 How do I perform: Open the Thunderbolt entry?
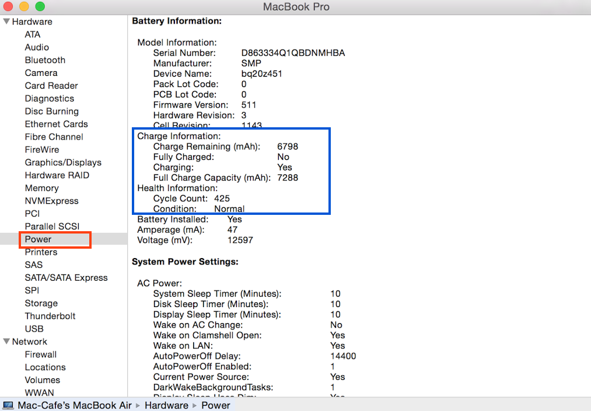click(x=50, y=316)
